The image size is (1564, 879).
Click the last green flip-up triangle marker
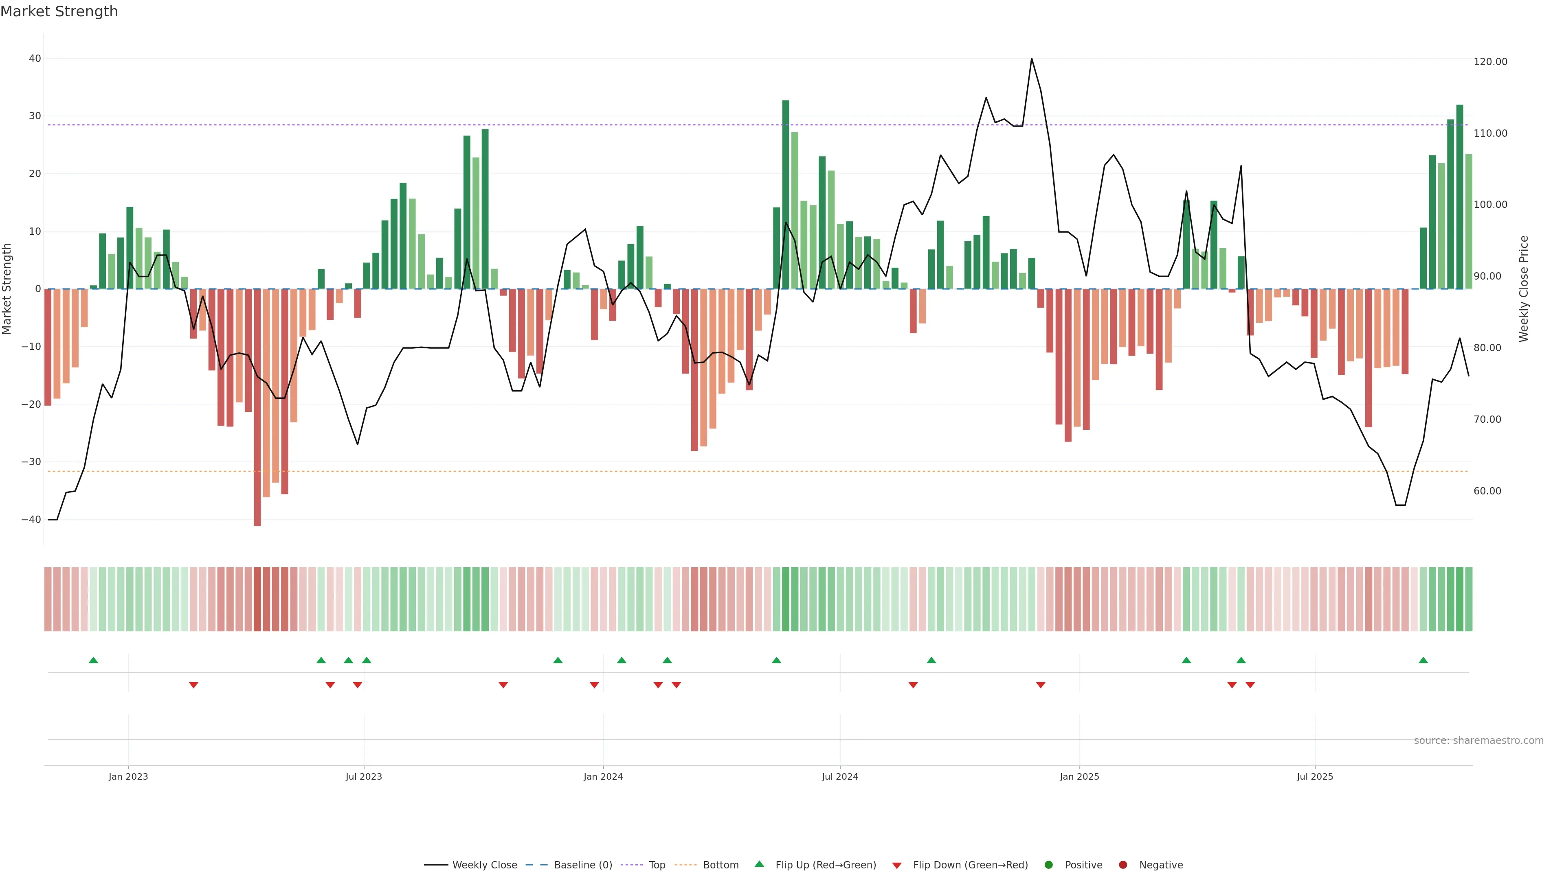pyautogui.click(x=1423, y=660)
